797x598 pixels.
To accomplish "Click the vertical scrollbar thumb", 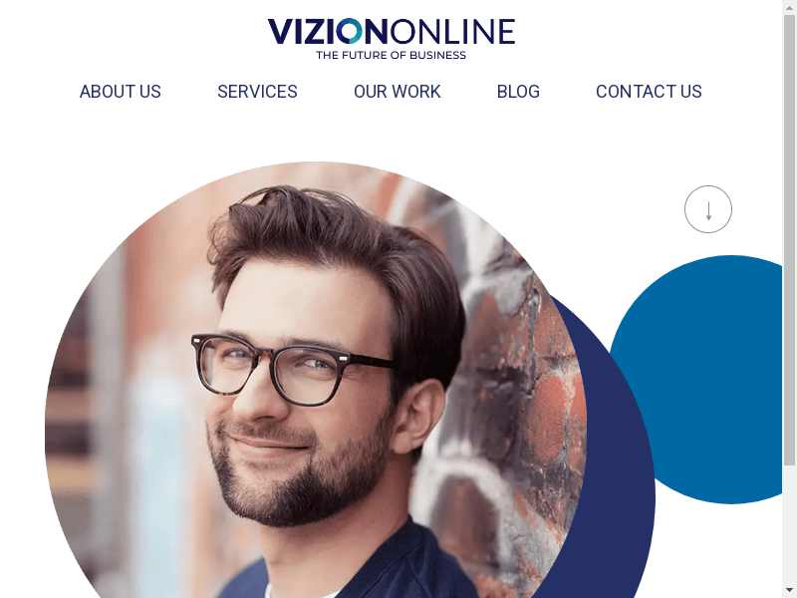I will (789, 239).
